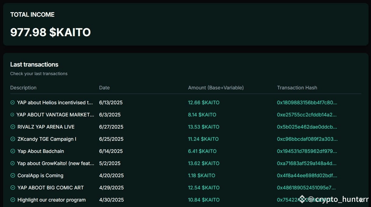Open transaction hash 0xa71683af529a148a4d
The image size is (371, 207).
(x=307, y=164)
